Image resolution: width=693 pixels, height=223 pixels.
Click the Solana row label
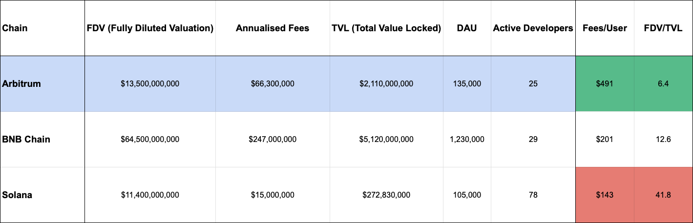coord(18,195)
